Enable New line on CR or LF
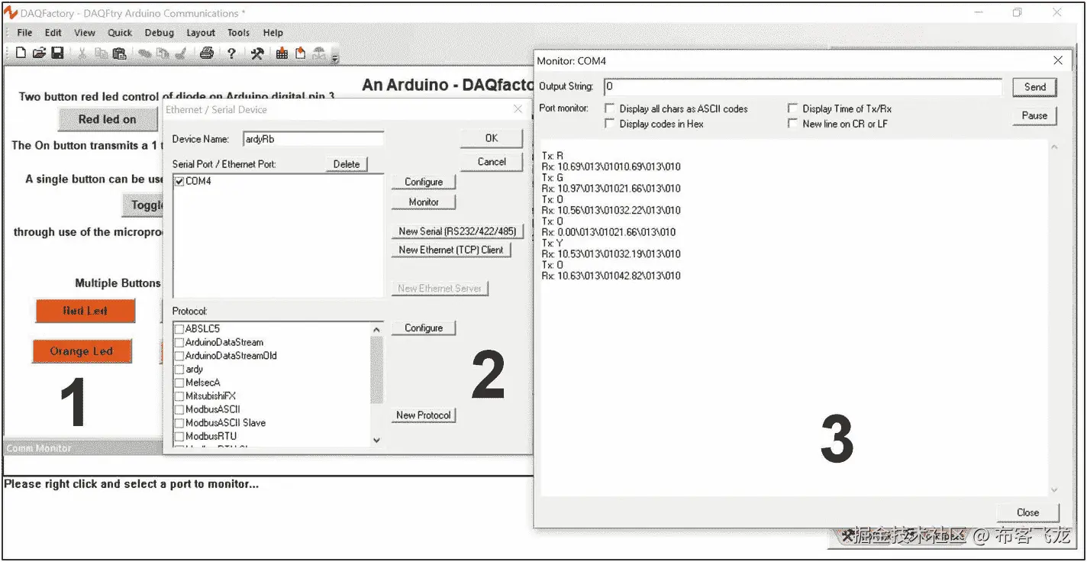Image resolution: width=1087 pixels, height=562 pixels. tap(793, 124)
